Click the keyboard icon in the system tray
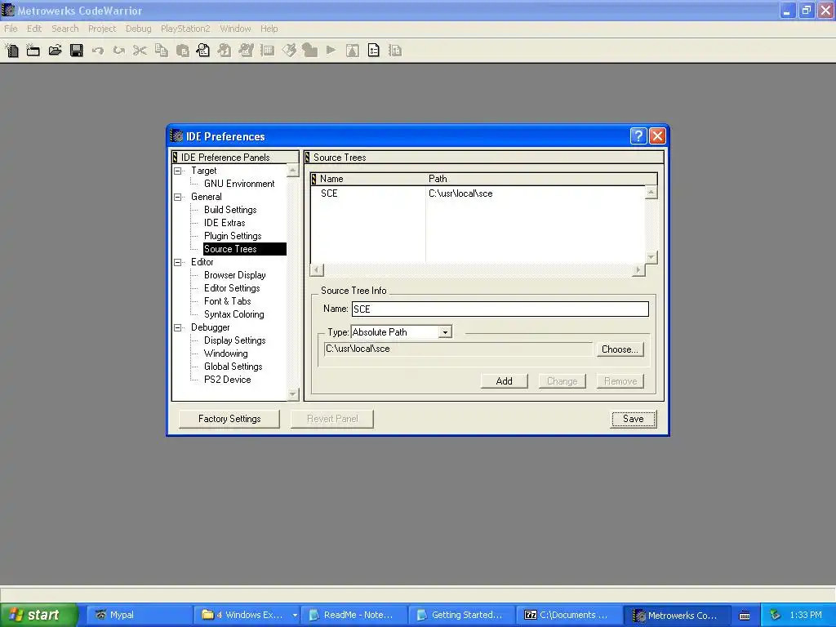This screenshot has width=836, height=627. click(745, 616)
